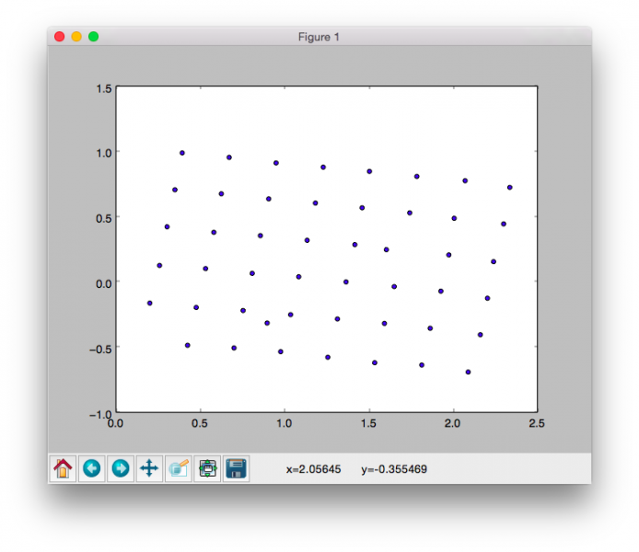The height and width of the screenshot is (552, 639).
Task: Go forward to the next view
Action: coord(120,468)
